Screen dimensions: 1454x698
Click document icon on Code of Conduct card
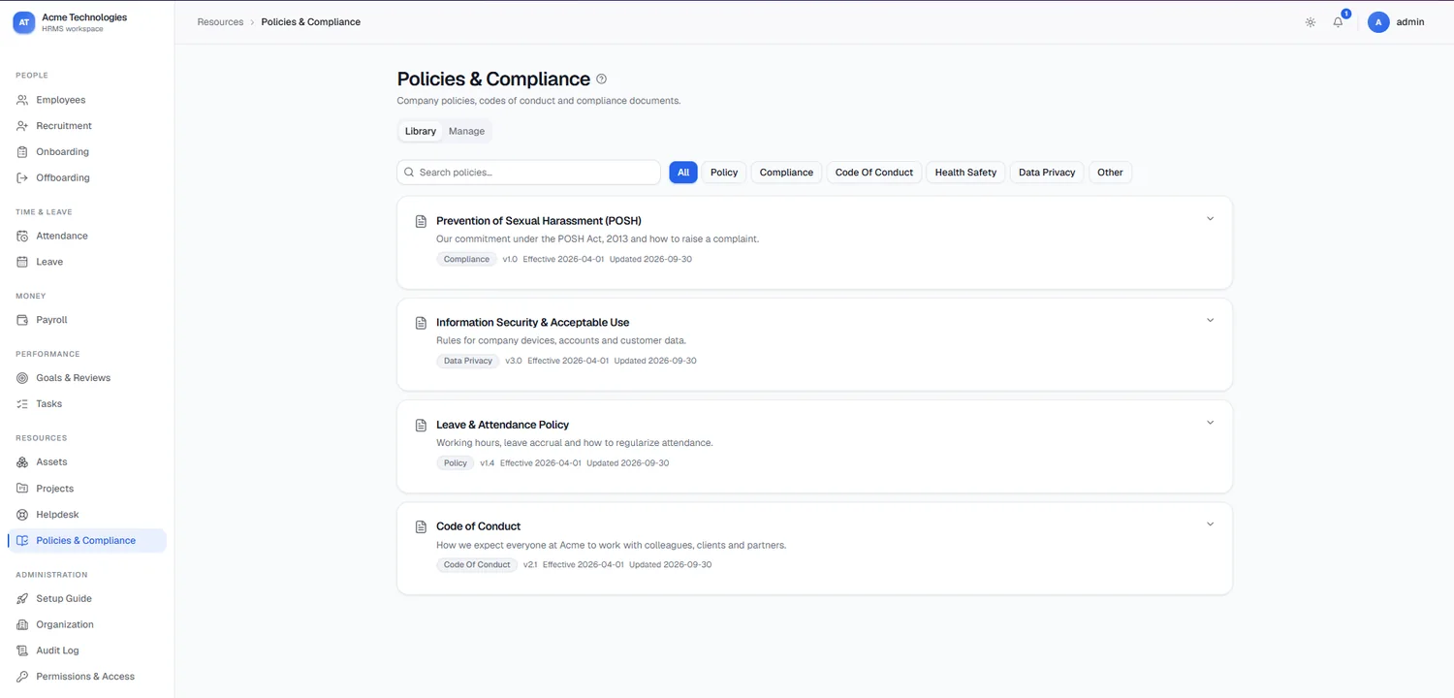click(x=421, y=526)
